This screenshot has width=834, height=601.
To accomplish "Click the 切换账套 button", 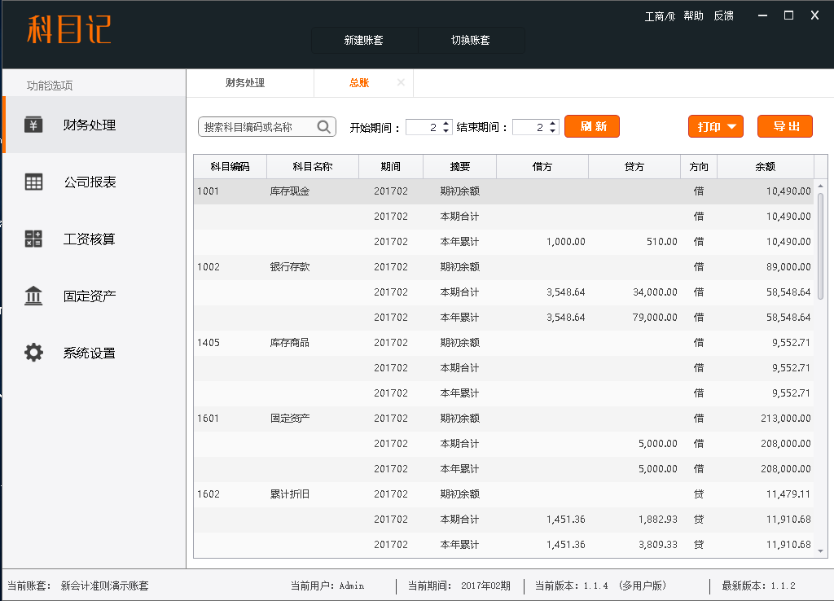I will coord(471,40).
